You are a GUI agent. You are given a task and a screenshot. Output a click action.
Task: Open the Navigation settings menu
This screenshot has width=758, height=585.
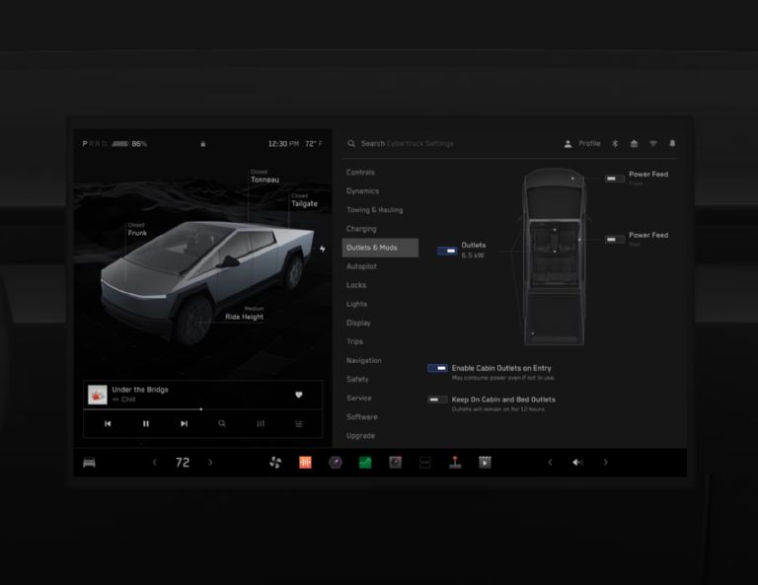coord(364,360)
